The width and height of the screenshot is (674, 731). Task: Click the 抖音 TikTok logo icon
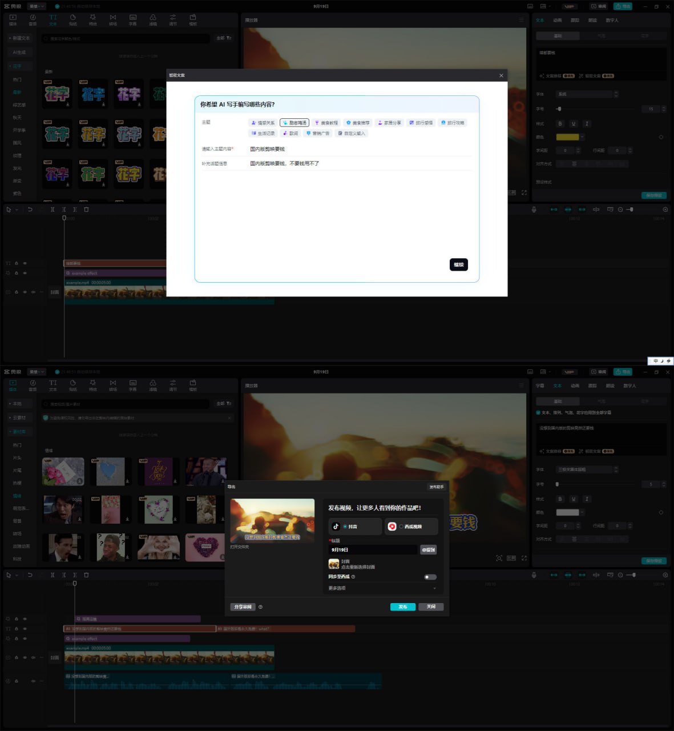(336, 527)
